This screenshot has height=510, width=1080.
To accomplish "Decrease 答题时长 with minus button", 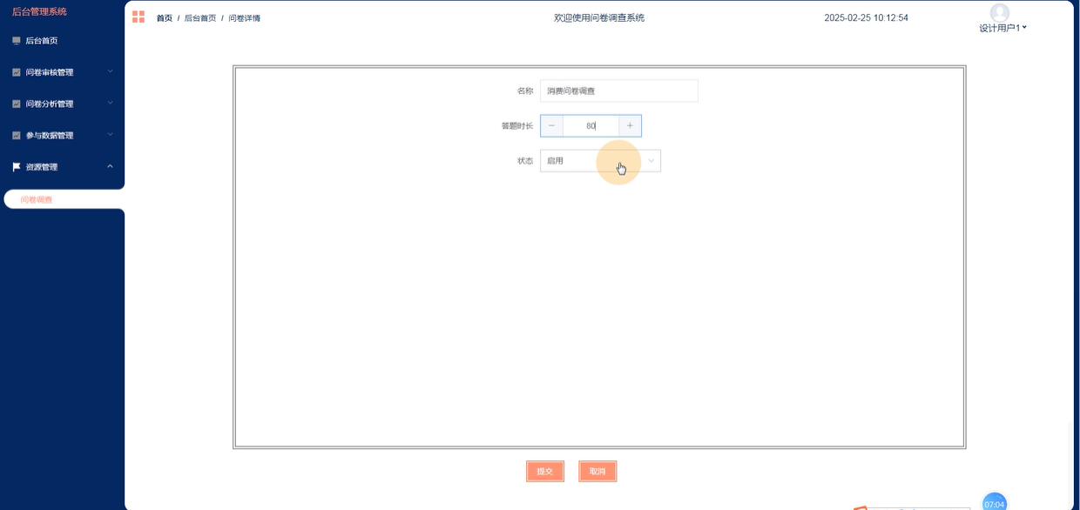I will (x=551, y=125).
